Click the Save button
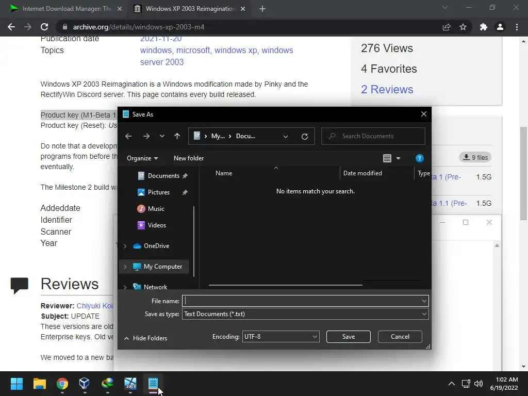528x396 pixels. [348, 336]
